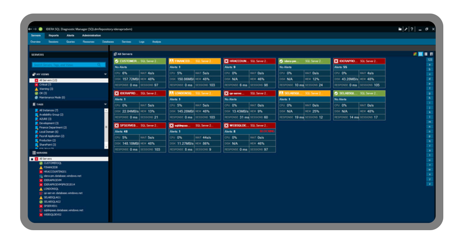Click the Tags list scroll-up arrow
The image size is (463, 246).
(x=106, y=110)
